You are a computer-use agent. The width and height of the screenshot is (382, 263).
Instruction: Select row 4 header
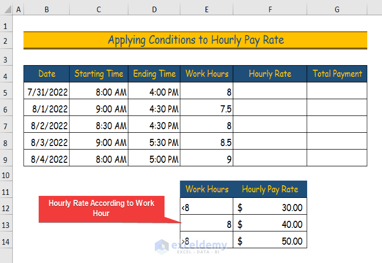tap(6, 74)
